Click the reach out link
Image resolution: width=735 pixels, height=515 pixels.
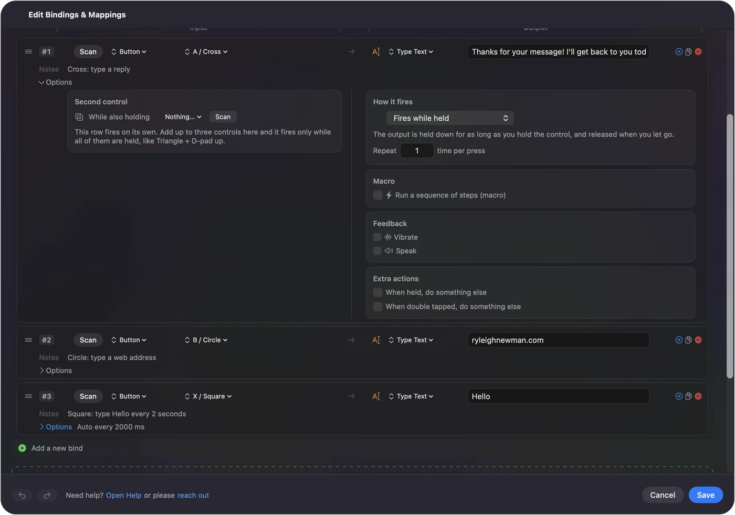(193, 495)
